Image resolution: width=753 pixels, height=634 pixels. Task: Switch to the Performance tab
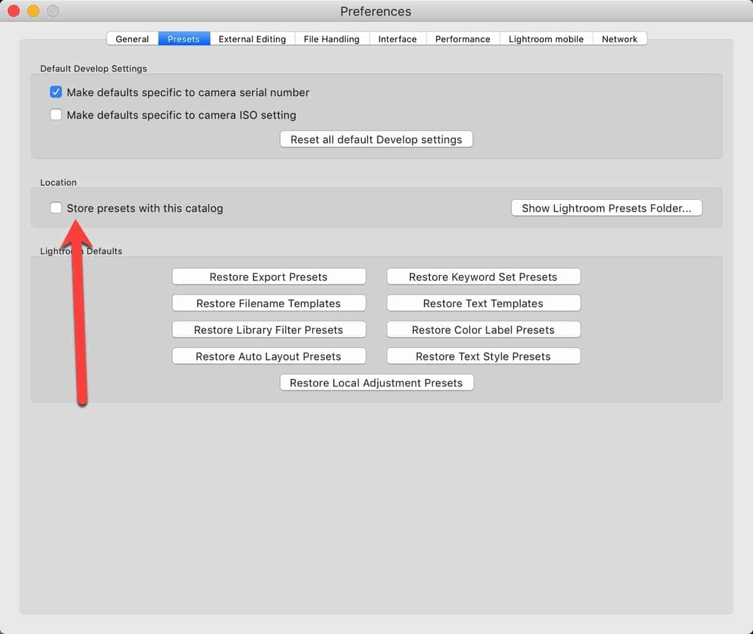(x=463, y=39)
